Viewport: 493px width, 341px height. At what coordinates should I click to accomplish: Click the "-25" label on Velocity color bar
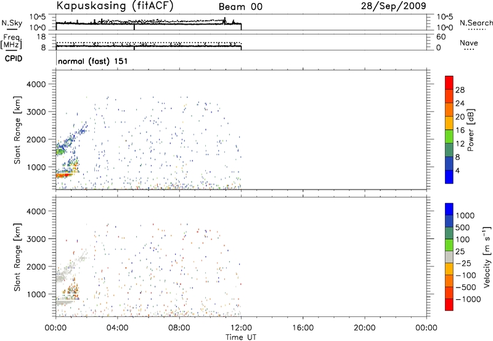(463, 263)
